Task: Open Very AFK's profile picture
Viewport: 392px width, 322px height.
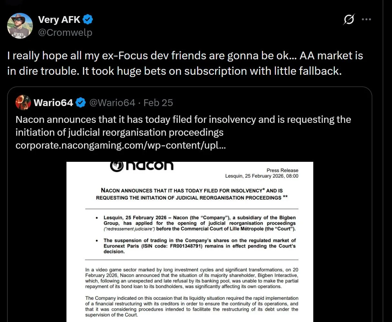Action: [20, 26]
